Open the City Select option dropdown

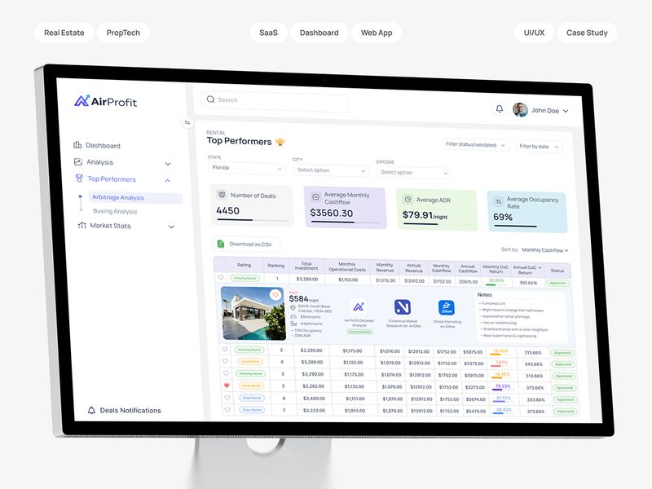[x=331, y=170]
